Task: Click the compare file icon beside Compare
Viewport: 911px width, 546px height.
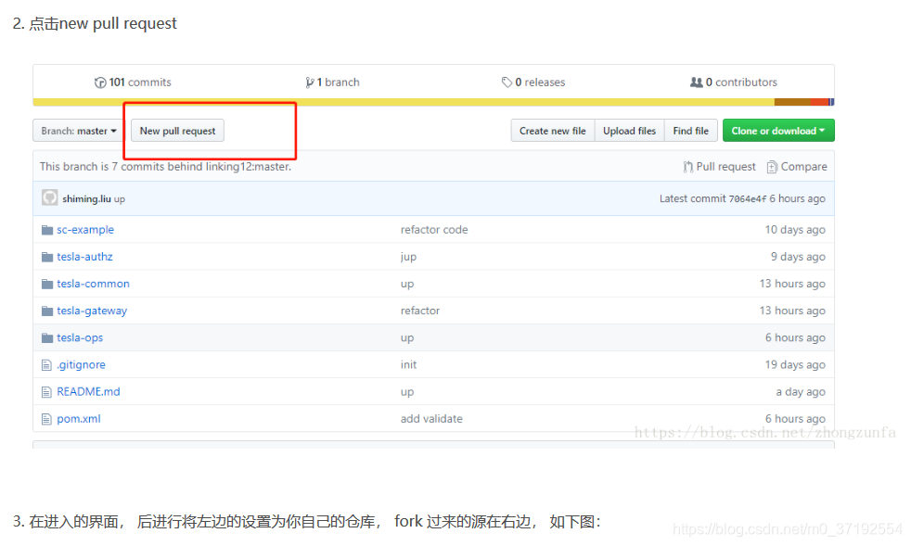Action: tap(772, 167)
